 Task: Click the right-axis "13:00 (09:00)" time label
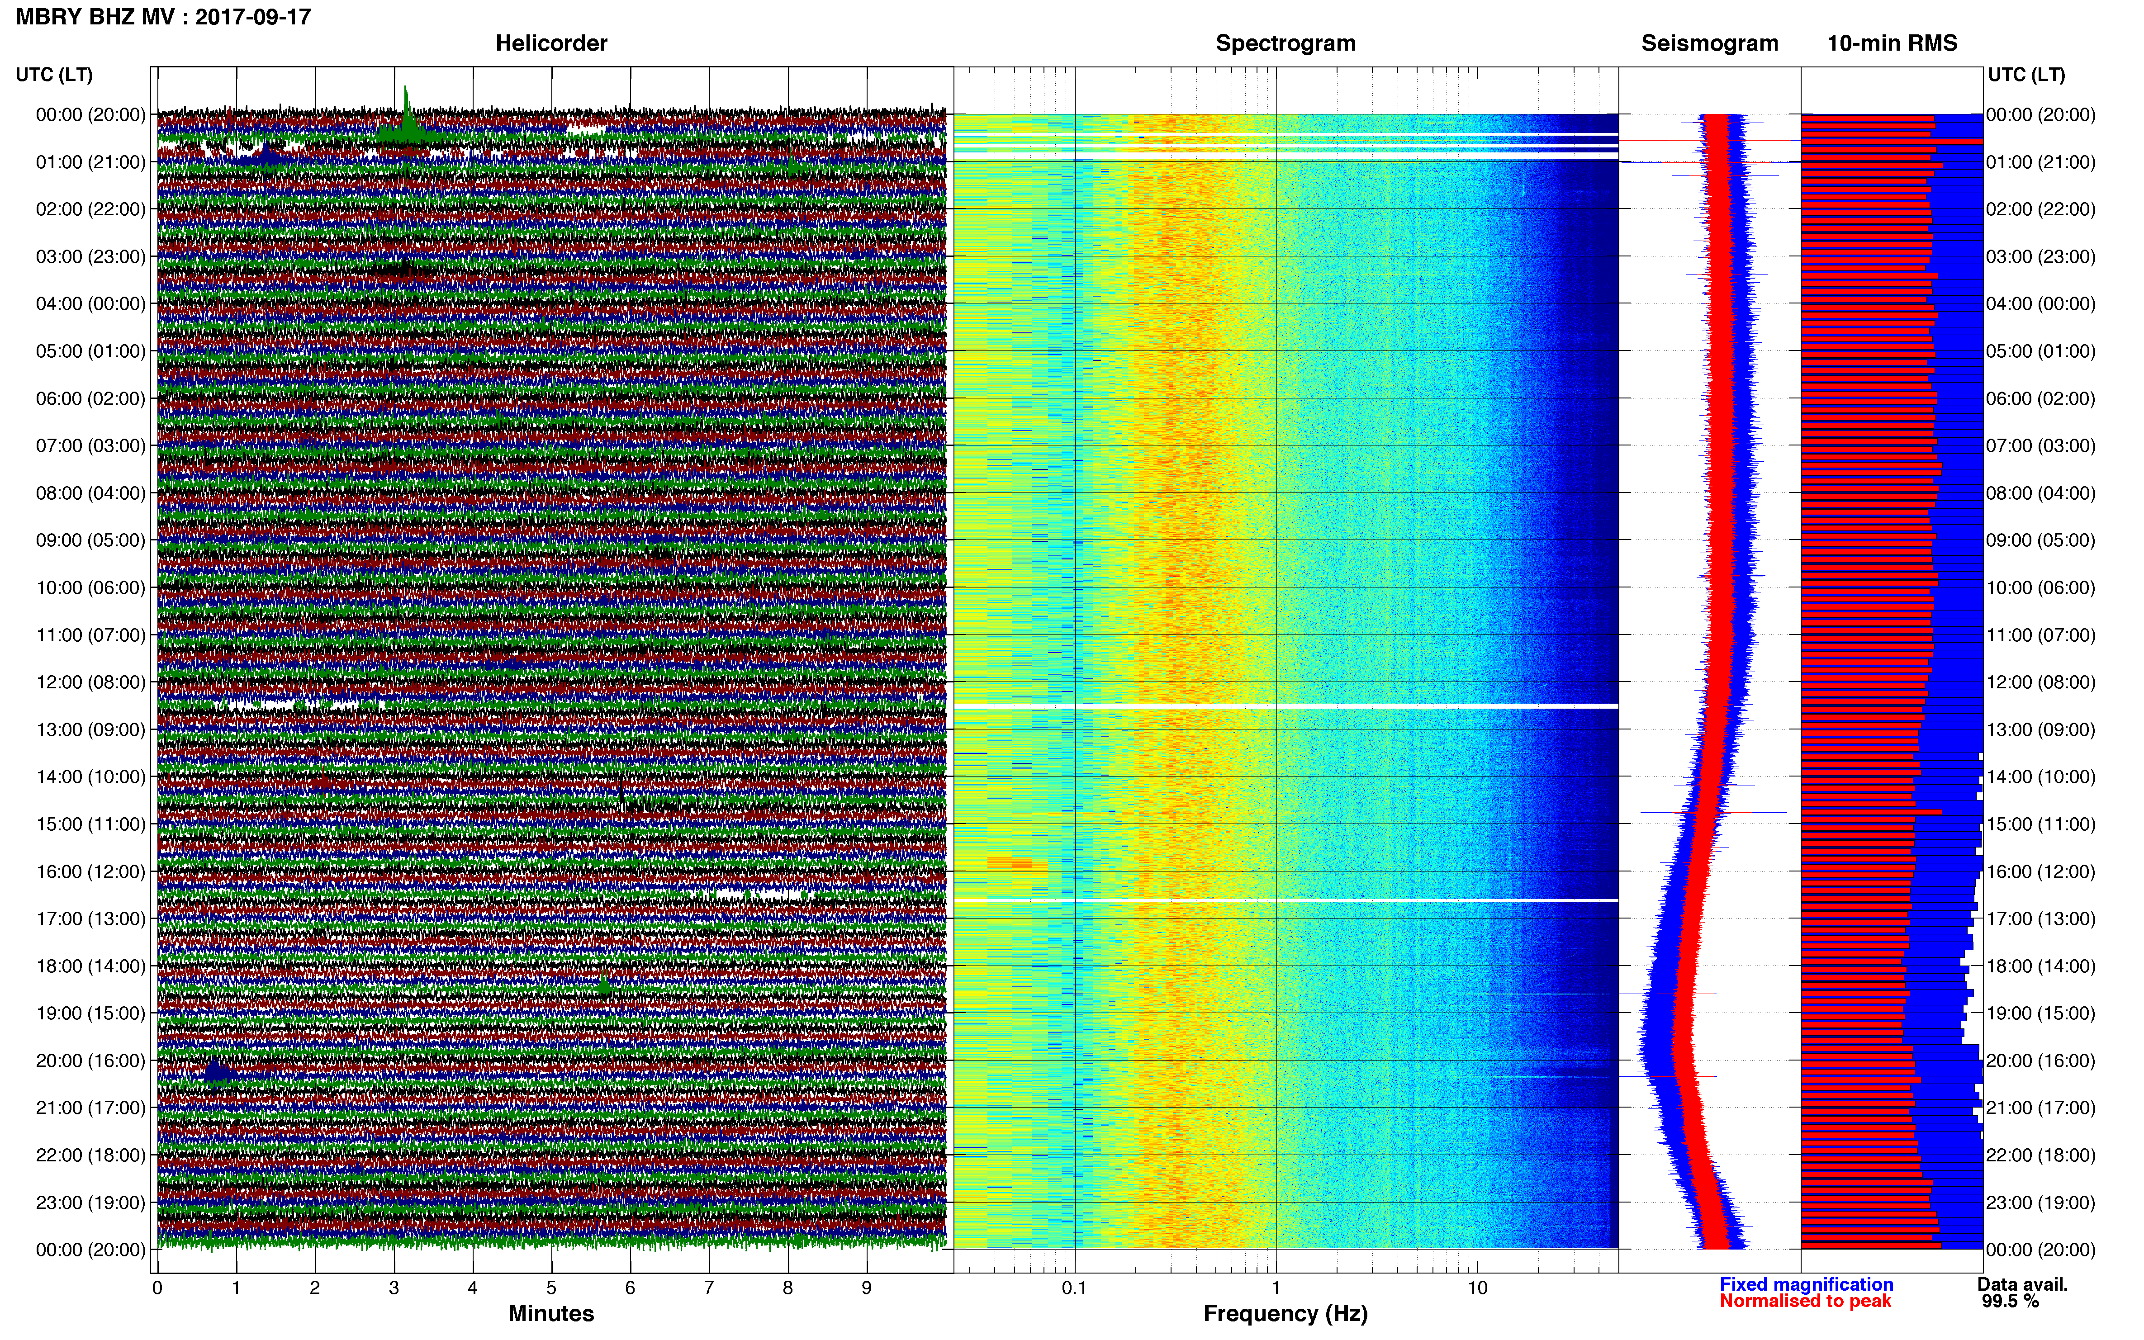[x=2040, y=729]
